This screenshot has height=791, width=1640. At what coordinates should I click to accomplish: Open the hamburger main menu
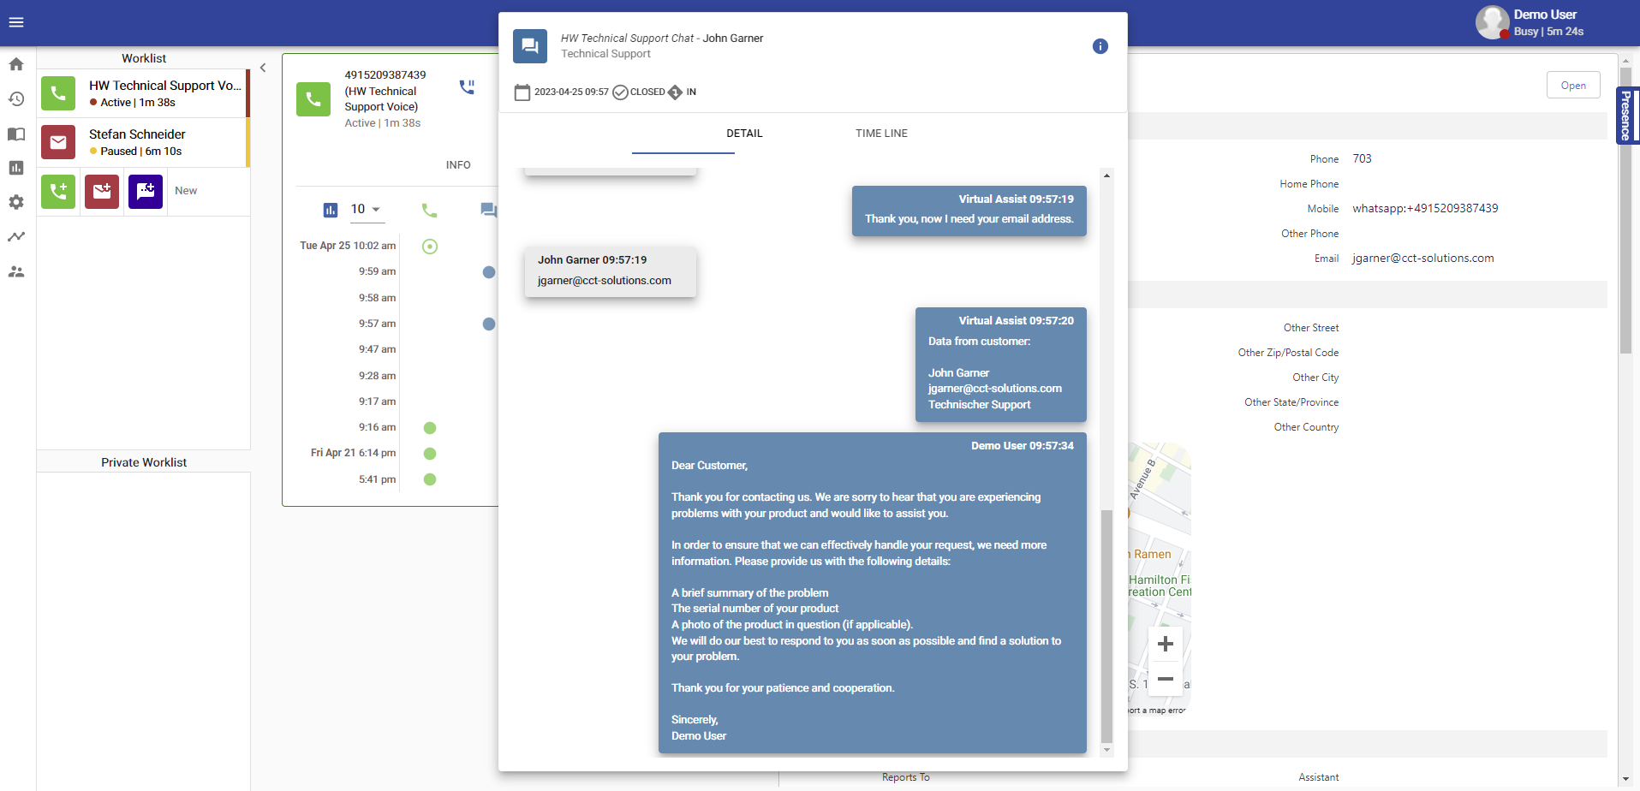tap(16, 22)
